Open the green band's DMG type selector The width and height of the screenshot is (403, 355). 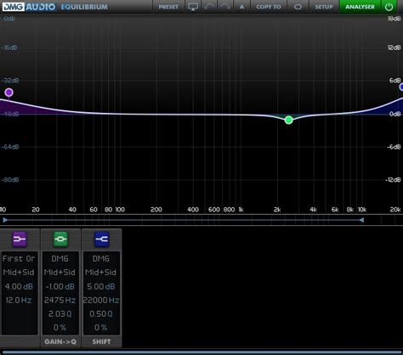click(x=60, y=259)
